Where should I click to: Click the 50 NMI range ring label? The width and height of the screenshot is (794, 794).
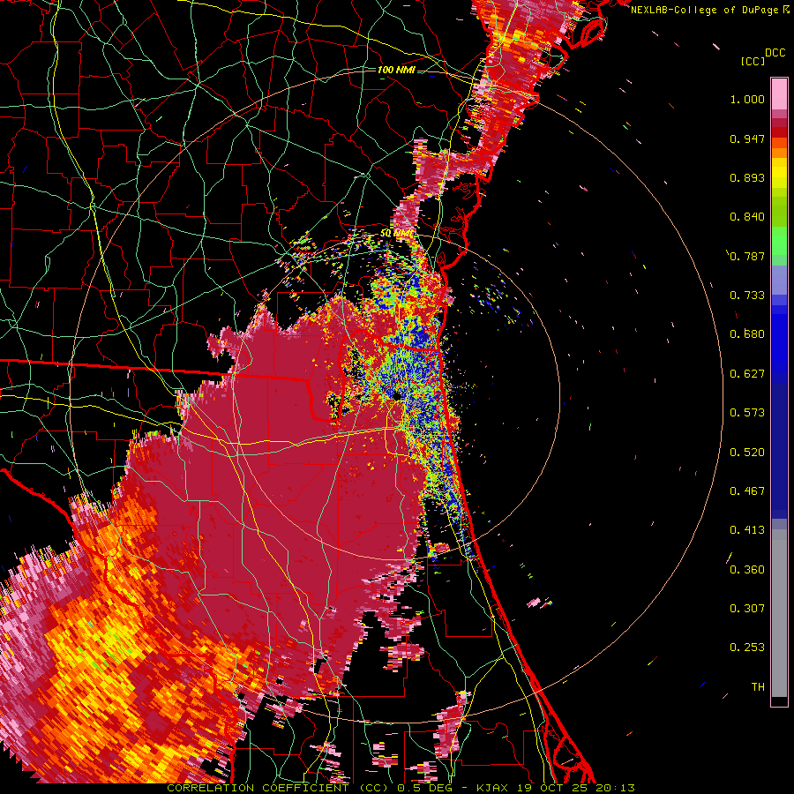[396, 234]
